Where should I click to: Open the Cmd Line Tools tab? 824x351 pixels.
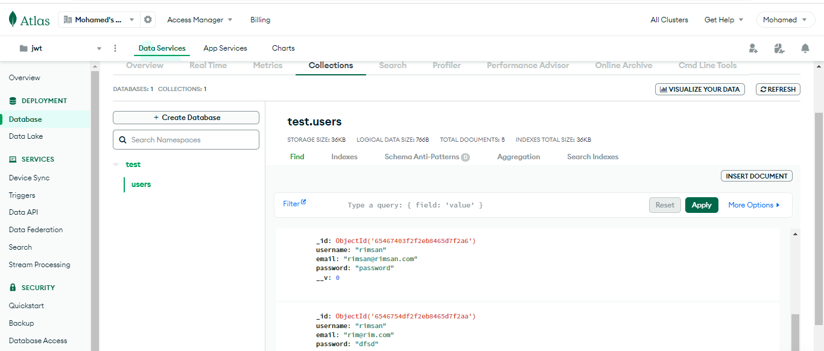[x=708, y=65]
